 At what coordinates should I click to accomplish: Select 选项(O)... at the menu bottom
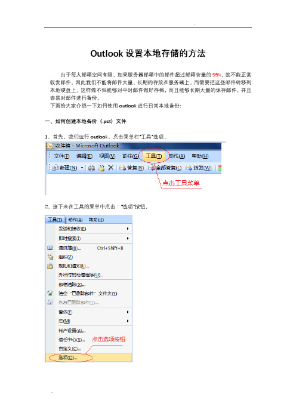coord(89,358)
